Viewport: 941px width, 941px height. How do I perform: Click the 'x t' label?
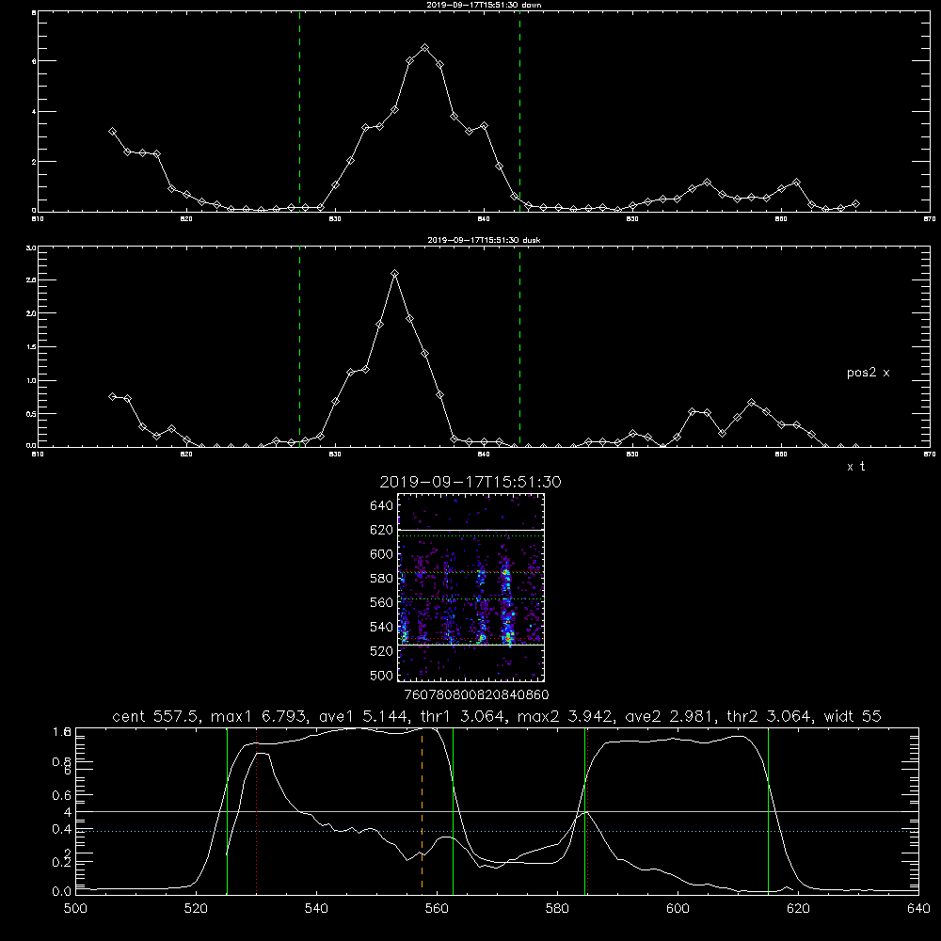pyautogui.click(x=855, y=467)
